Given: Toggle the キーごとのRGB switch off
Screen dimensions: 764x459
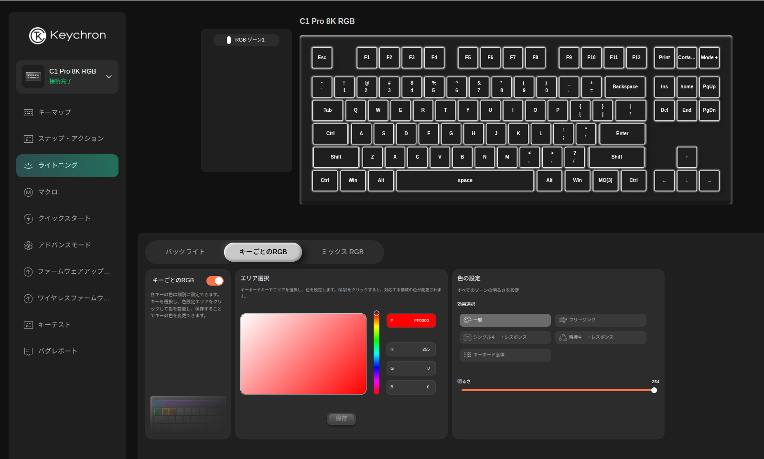Looking at the screenshot, I should click(215, 280).
